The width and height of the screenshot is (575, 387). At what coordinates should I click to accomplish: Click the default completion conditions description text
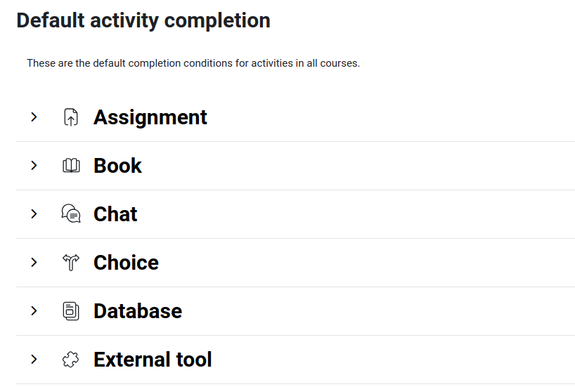(x=193, y=63)
